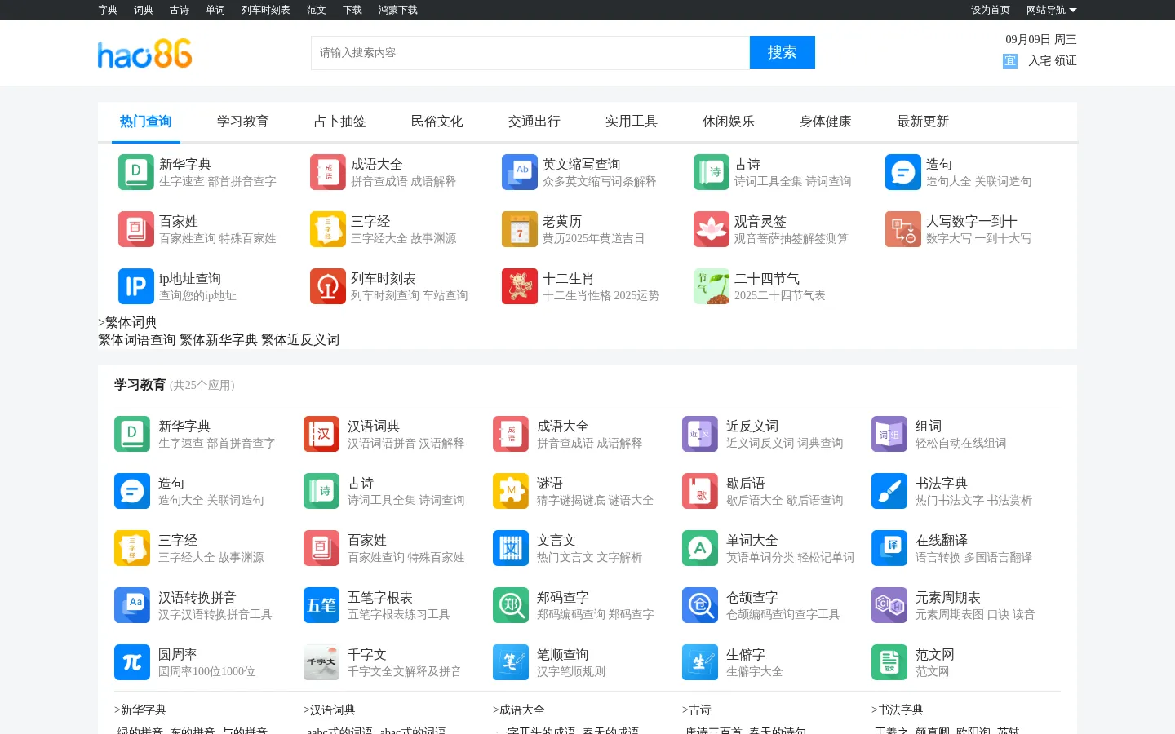Open the 在线翻译 icon
The image size is (1175, 734).
point(889,548)
